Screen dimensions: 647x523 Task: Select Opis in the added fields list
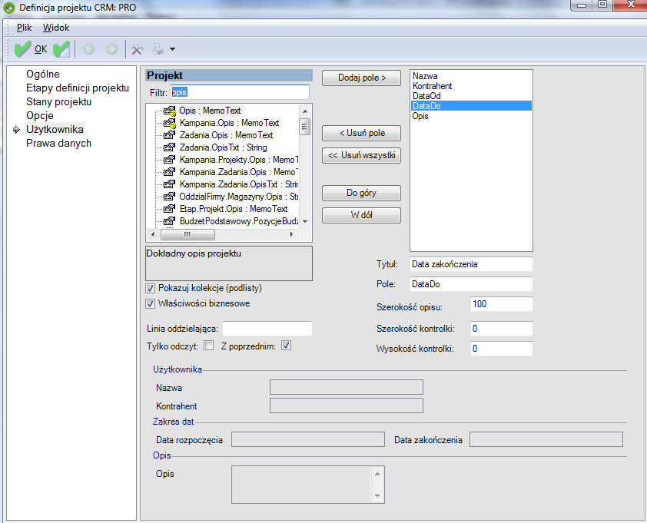point(471,116)
